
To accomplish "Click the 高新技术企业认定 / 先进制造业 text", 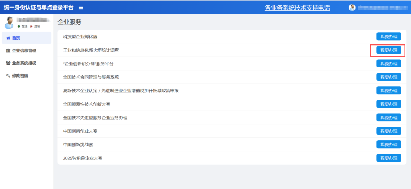I will [121, 91].
